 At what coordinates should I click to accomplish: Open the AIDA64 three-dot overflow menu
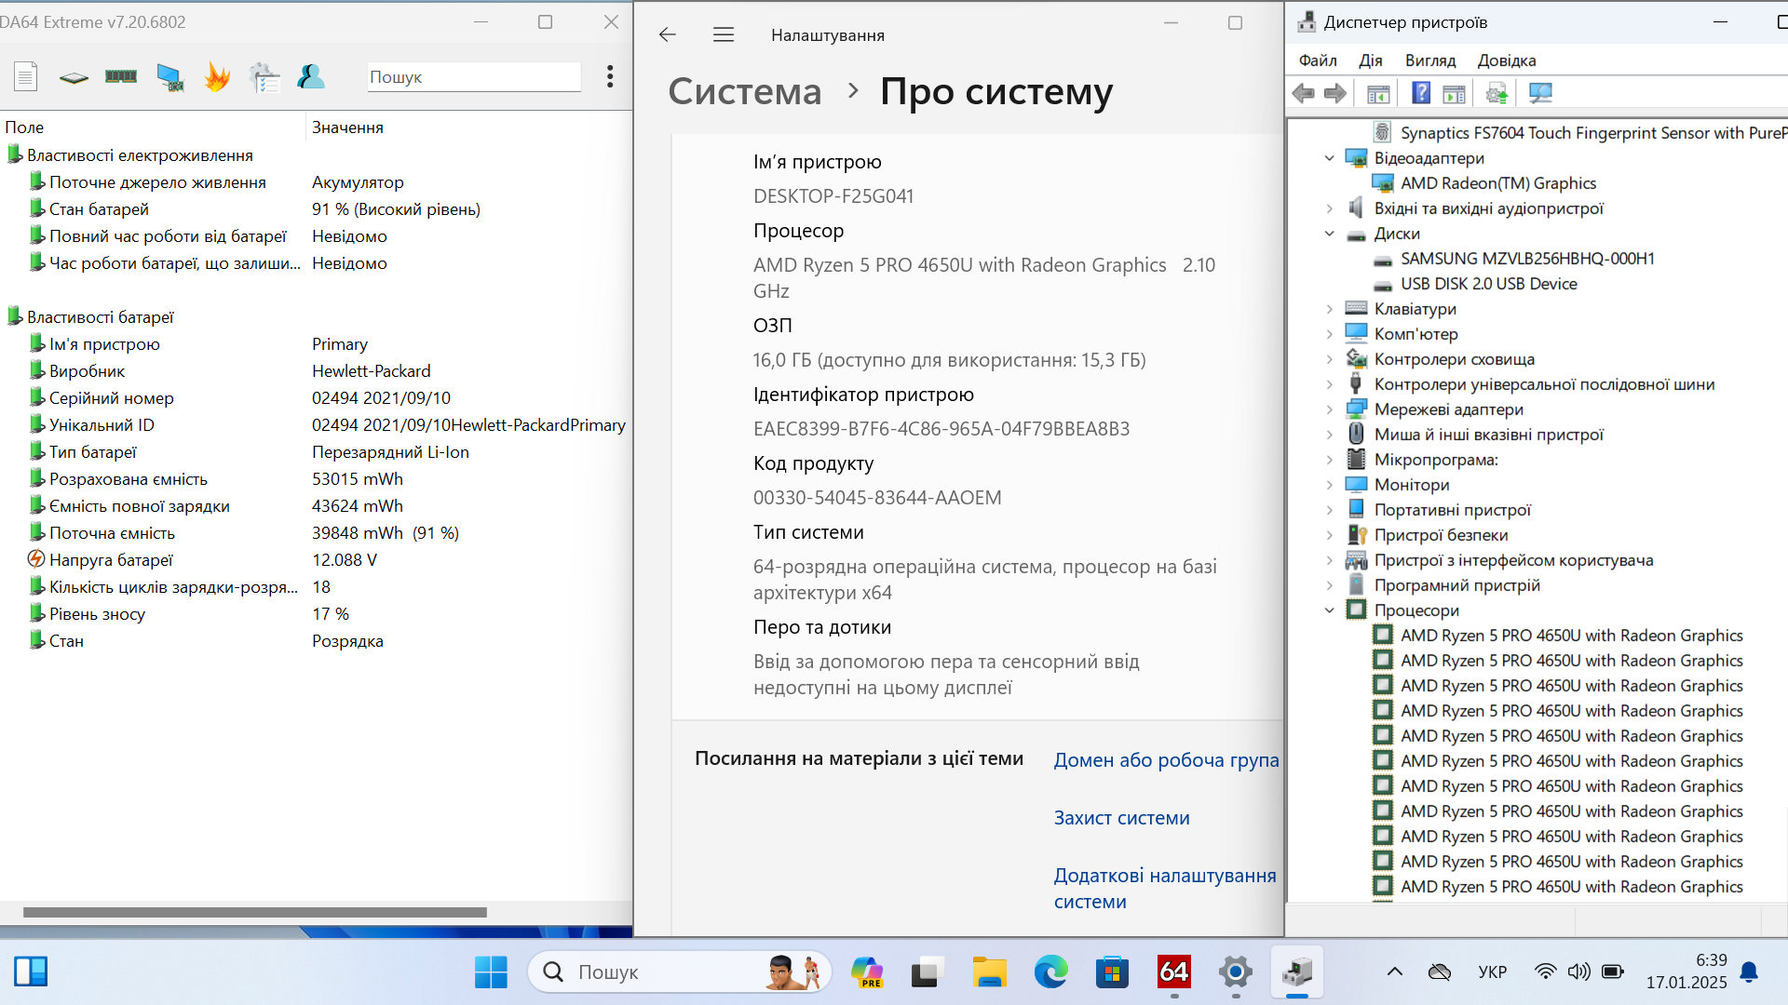(x=610, y=76)
